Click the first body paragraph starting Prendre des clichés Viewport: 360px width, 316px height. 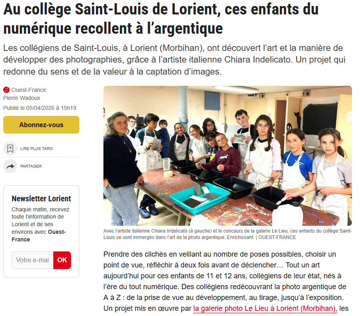pos(226,282)
